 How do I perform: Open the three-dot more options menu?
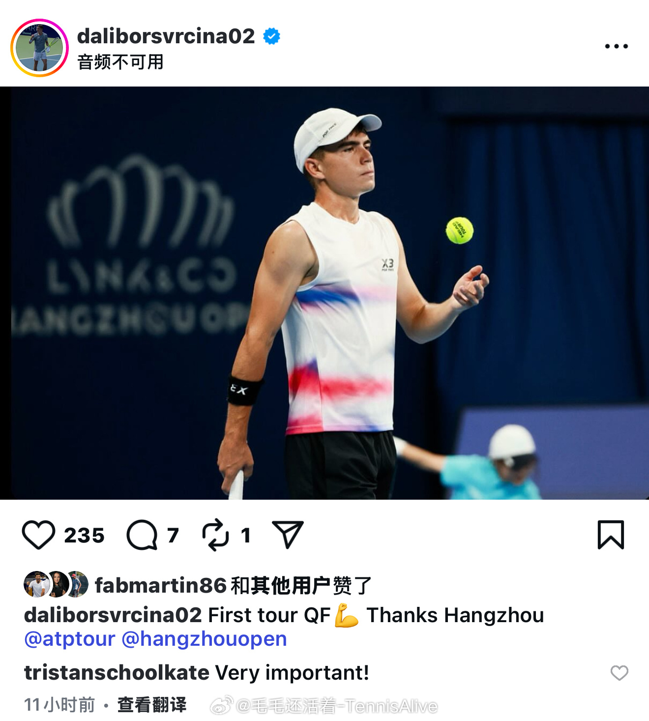[x=616, y=46]
